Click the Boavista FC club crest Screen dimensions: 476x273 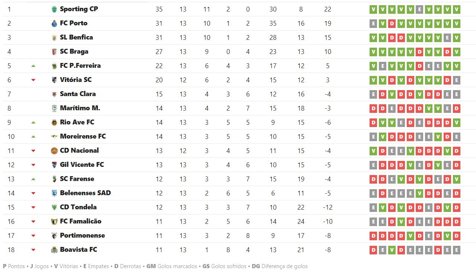point(55,250)
